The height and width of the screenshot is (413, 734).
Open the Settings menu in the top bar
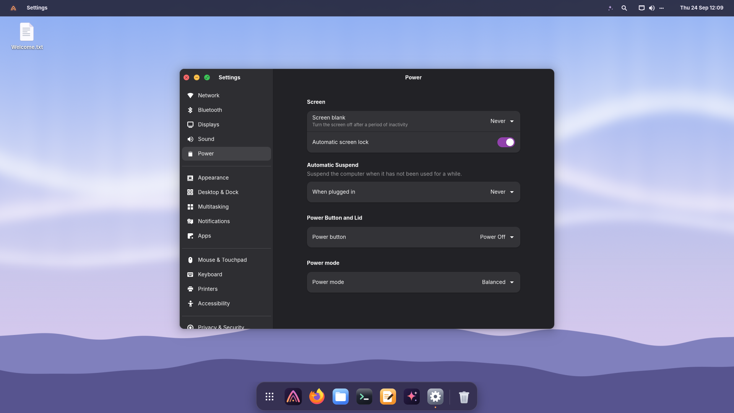(x=37, y=8)
